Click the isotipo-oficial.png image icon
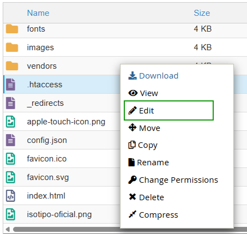 coord(10,214)
